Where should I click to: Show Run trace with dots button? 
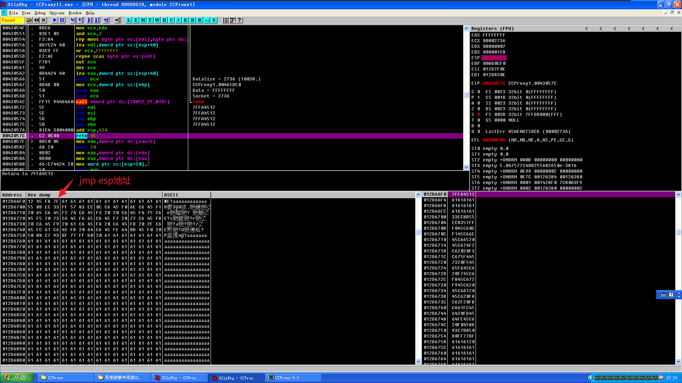[x=207, y=20]
